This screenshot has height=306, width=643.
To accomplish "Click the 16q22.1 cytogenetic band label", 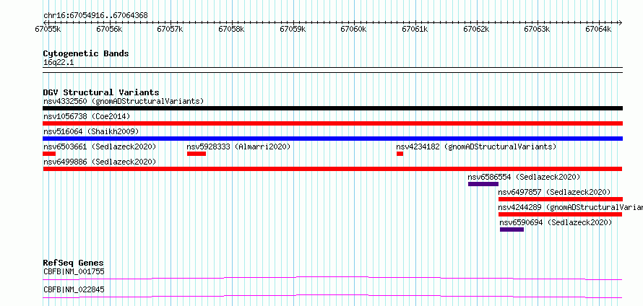I will pos(59,63).
